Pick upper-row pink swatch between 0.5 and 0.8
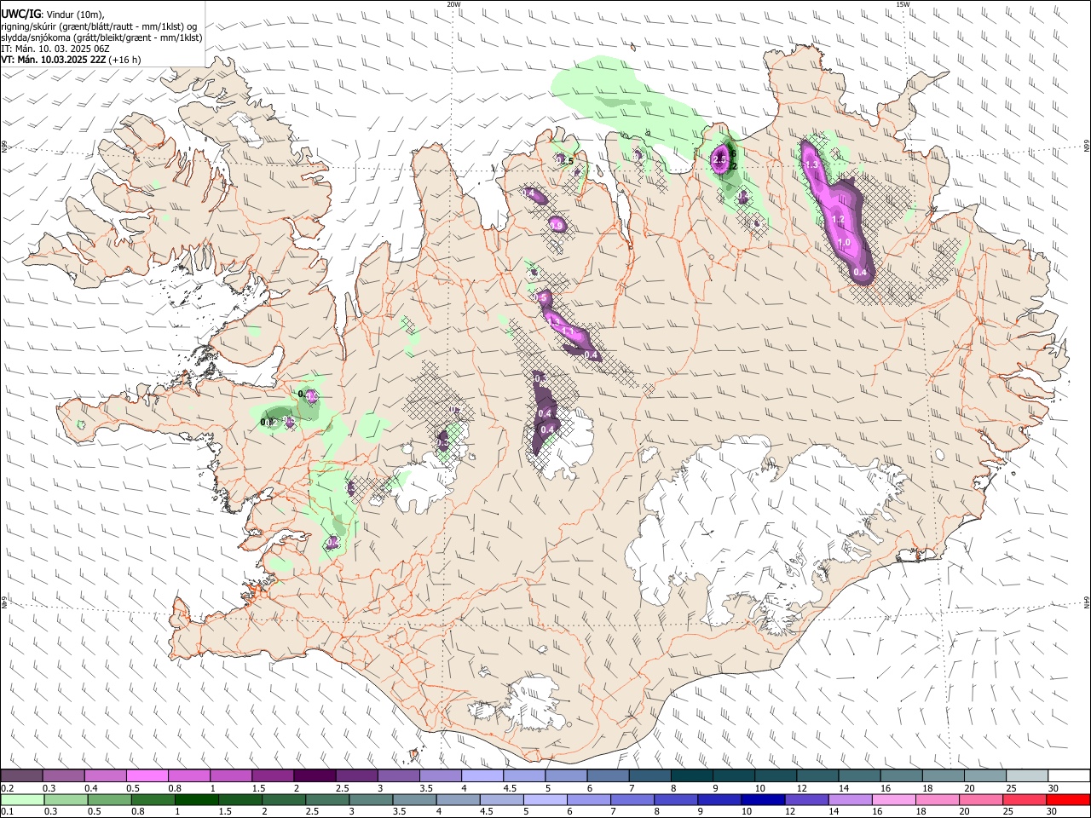The width and height of the screenshot is (1091, 818). (147, 776)
